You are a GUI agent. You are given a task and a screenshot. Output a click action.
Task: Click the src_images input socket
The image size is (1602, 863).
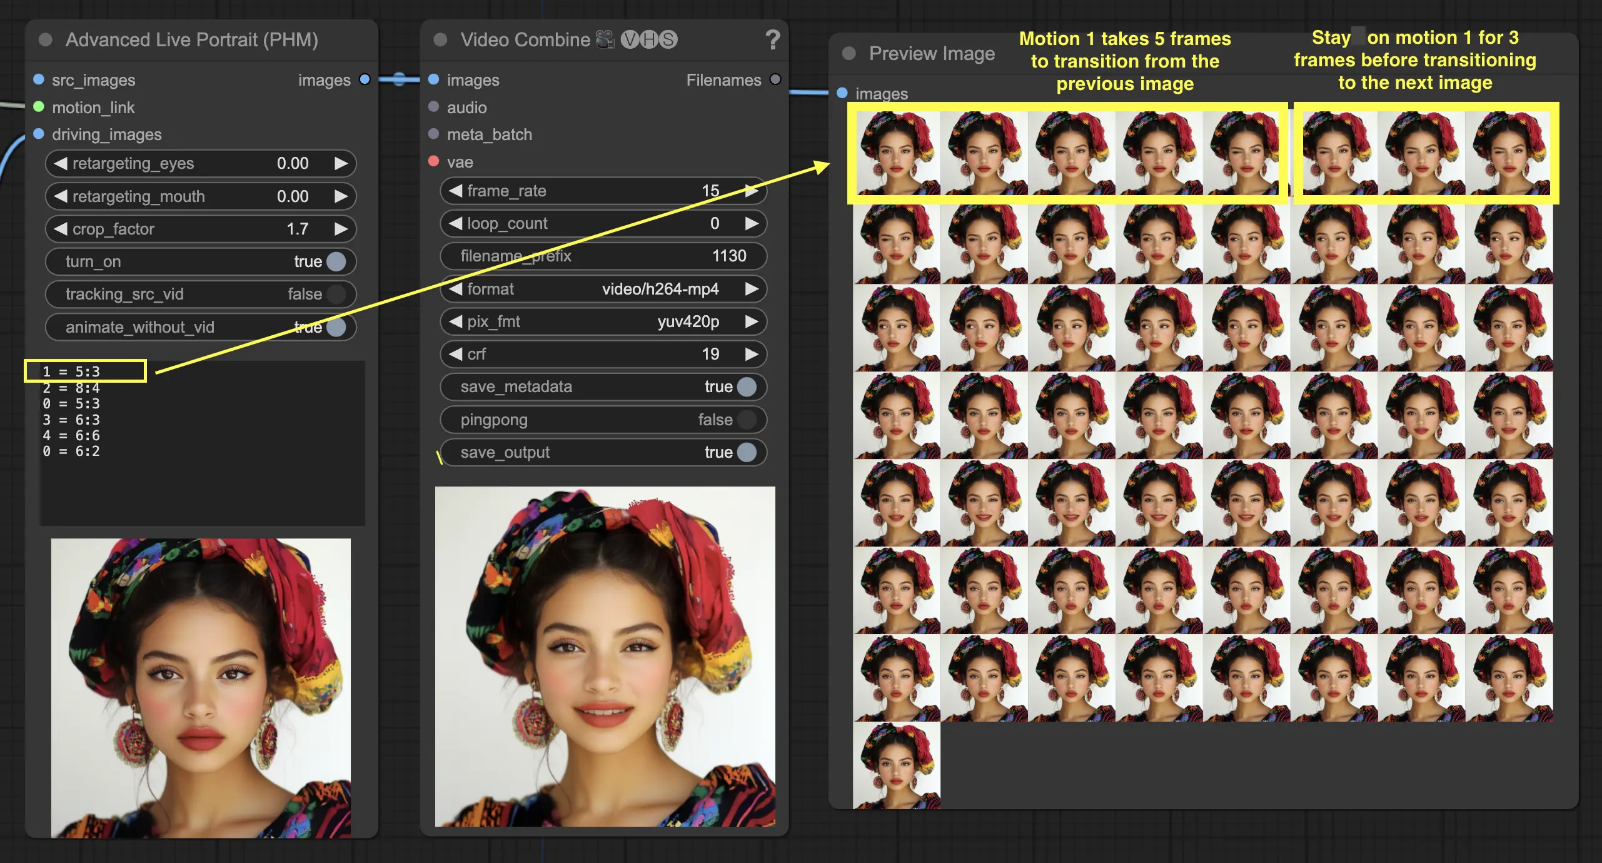[39, 79]
